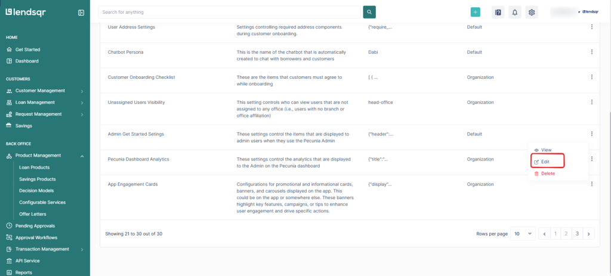Open the settings gear icon
Image resolution: width=611 pixels, height=276 pixels.
(x=532, y=12)
